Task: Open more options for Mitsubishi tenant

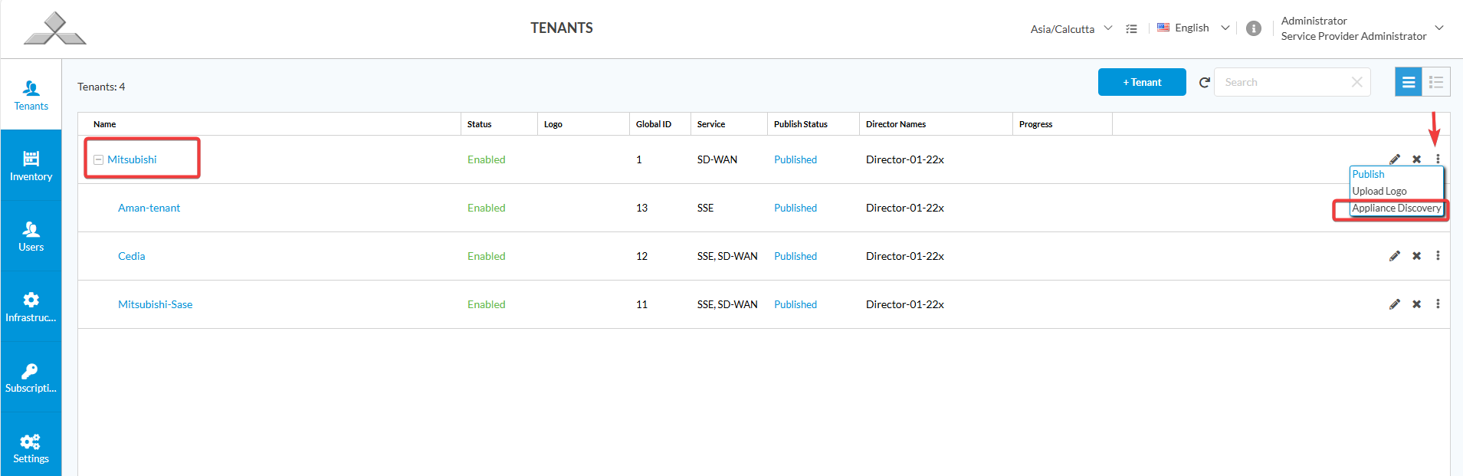Action: tap(1438, 159)
